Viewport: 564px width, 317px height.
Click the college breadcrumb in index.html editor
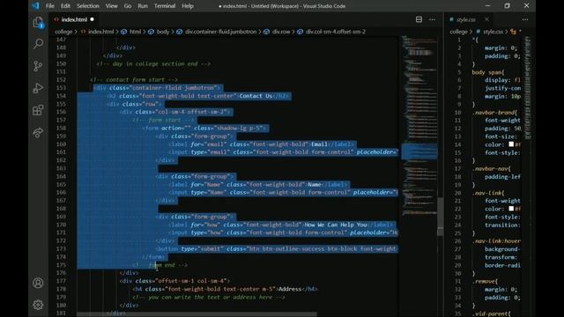(63, 32)
